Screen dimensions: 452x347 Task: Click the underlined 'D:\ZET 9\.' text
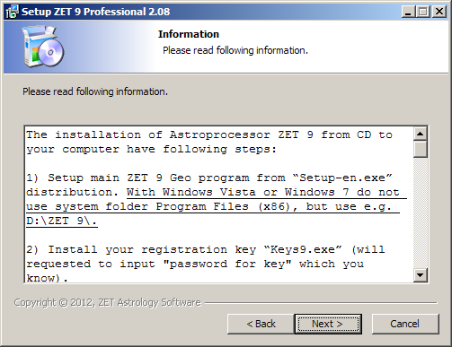tap(62, 221)
